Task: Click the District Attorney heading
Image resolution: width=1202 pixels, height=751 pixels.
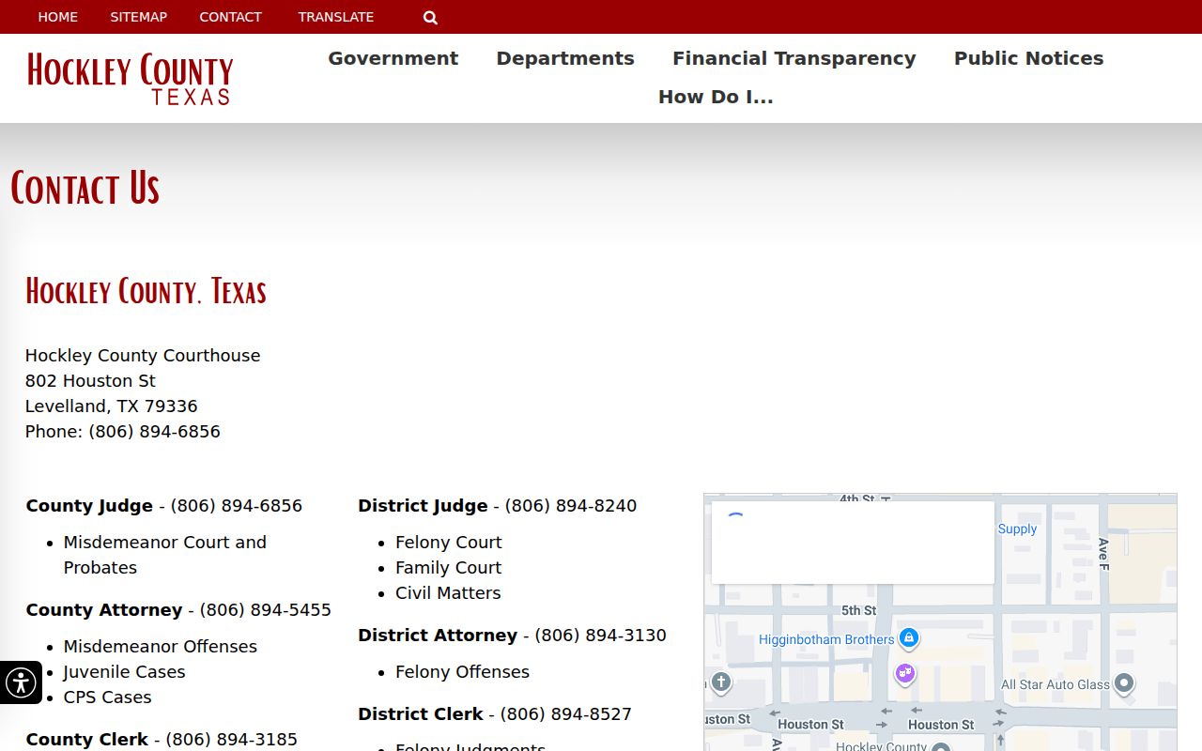Action: click(x=438, y=636)
